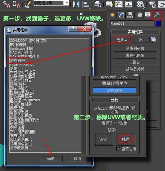Click the Plane001 object name field
This screenshot has width=165, height=171.
[x=132, y=23]
